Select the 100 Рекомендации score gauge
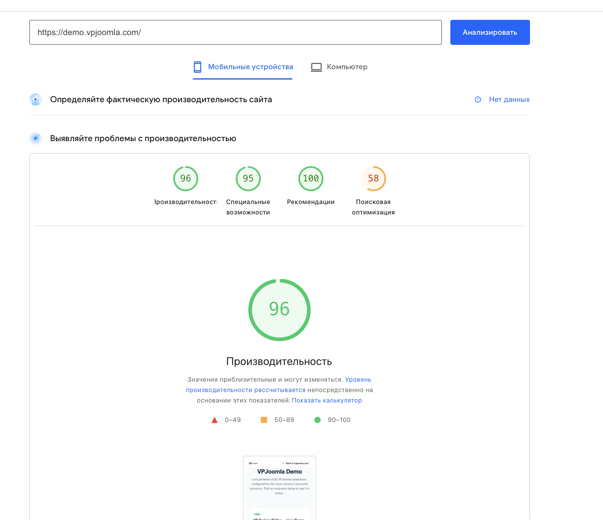This screenshot has height=520, width=603. pyautogui.click(x=311, y=179)
